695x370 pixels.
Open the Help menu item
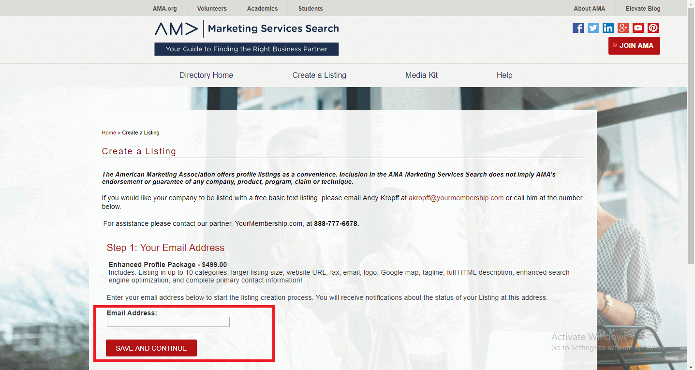[x=504, y=75]
